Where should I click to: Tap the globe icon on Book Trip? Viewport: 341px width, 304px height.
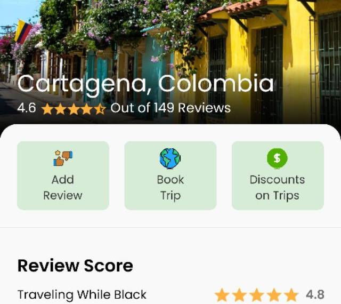(x=170, y=158)
